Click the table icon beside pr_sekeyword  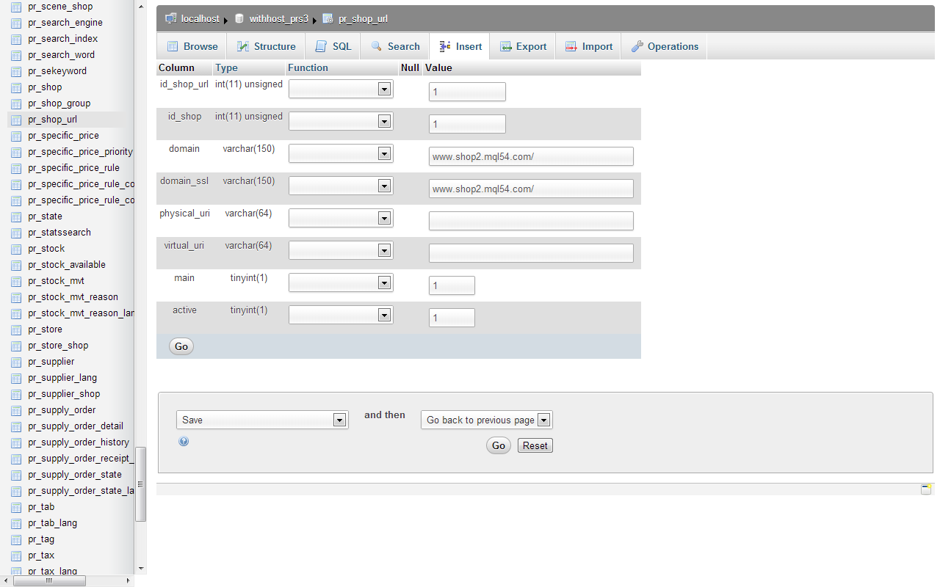pos(16,71)
